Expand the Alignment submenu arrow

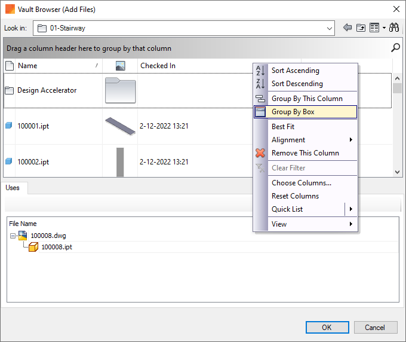pyautogui.click(x=351, y=140)
